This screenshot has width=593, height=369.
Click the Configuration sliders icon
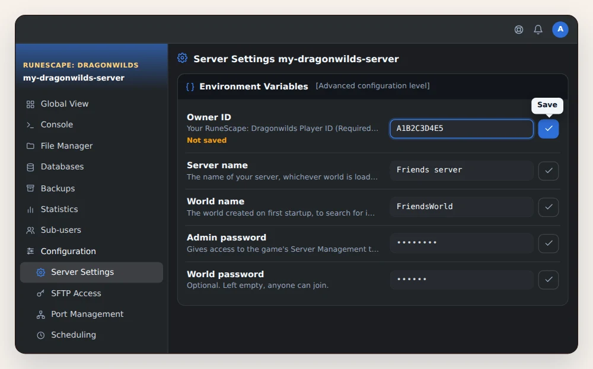tap(30, 251)
